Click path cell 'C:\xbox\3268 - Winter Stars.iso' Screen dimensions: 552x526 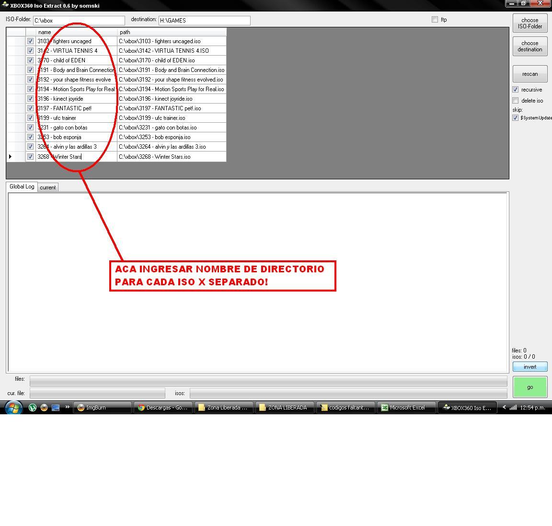(172, 156)
